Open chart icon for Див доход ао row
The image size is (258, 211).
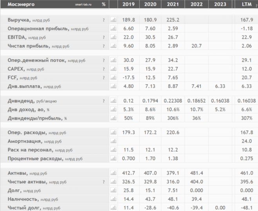pos(114,109)
